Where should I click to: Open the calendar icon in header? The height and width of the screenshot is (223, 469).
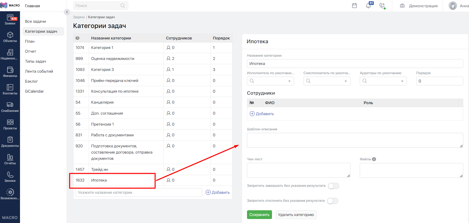(x=354, y=6)
